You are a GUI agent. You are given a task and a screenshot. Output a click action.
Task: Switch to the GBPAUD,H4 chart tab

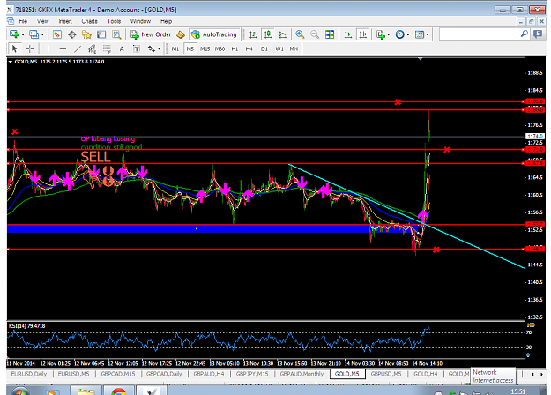[x=209, y=374]
